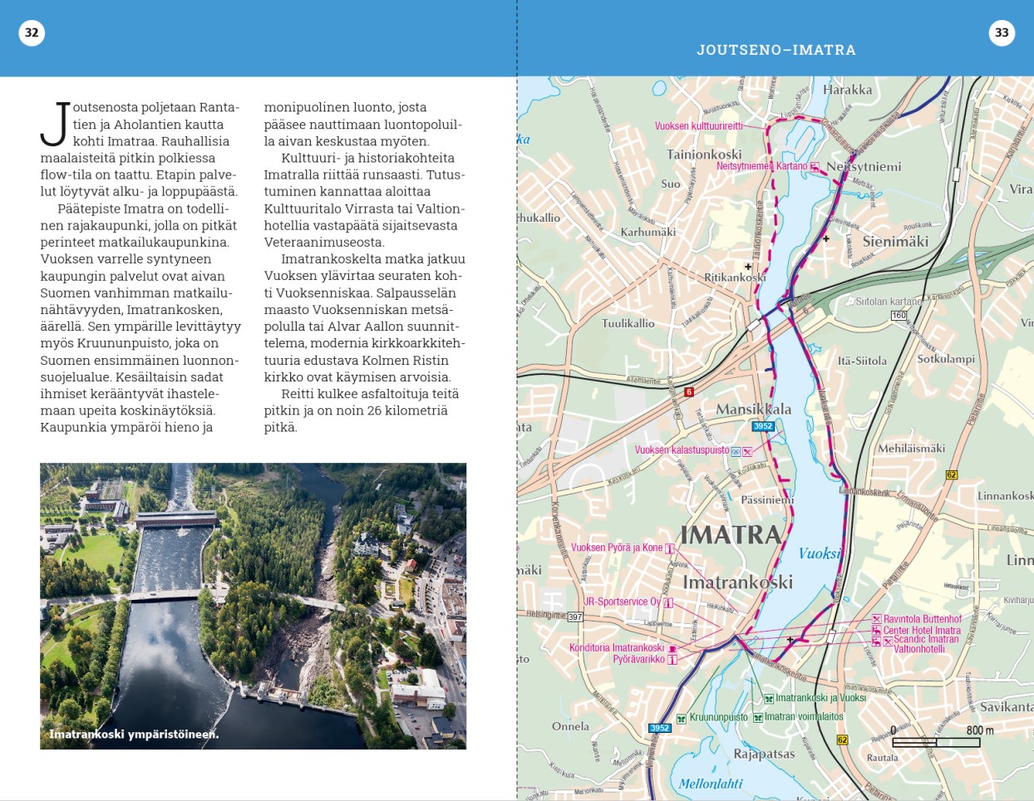Click the Rajapatsas place name

point(764,754)
